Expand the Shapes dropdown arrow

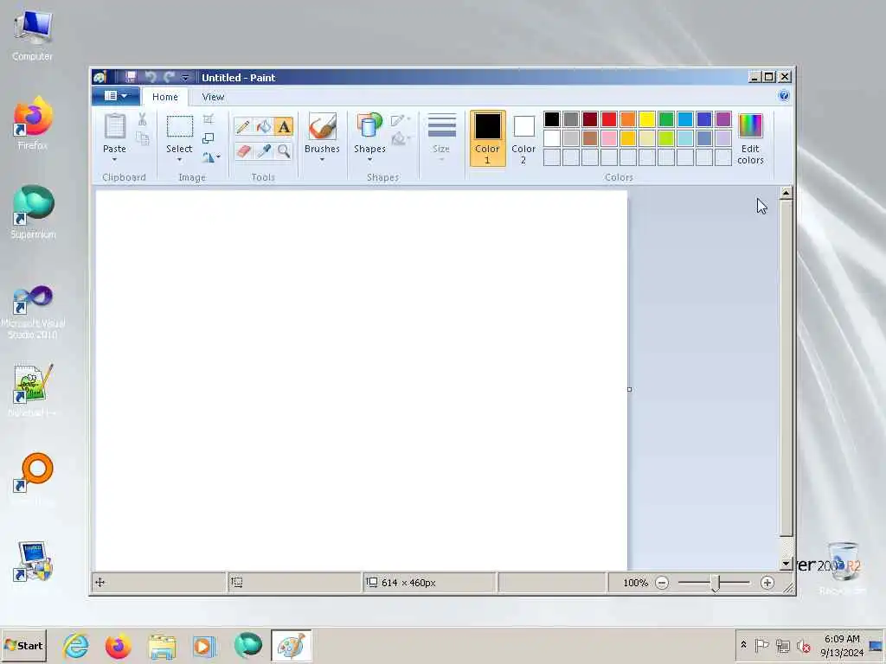(x=369, y=160)
